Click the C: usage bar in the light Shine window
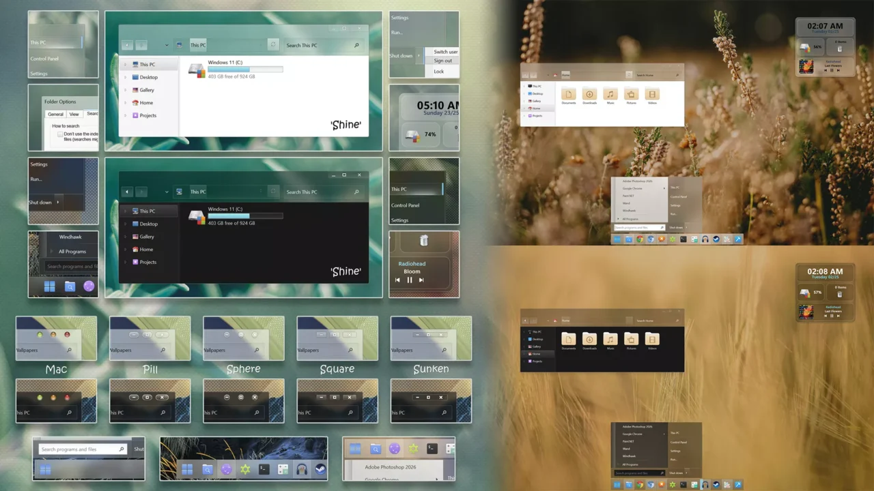This screenshot has height=491, width=874. click(x=245, y=70)
